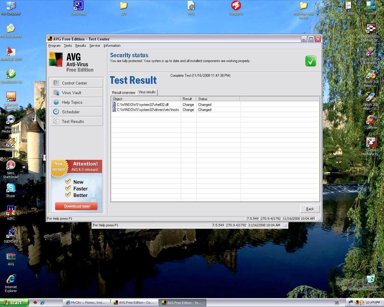Select the ComboFix desktop icon
This screenshot has width=384, height=307.
[x=236, y=8]
